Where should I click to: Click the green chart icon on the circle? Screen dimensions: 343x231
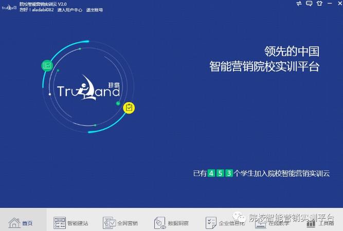[x=47, y=65]
